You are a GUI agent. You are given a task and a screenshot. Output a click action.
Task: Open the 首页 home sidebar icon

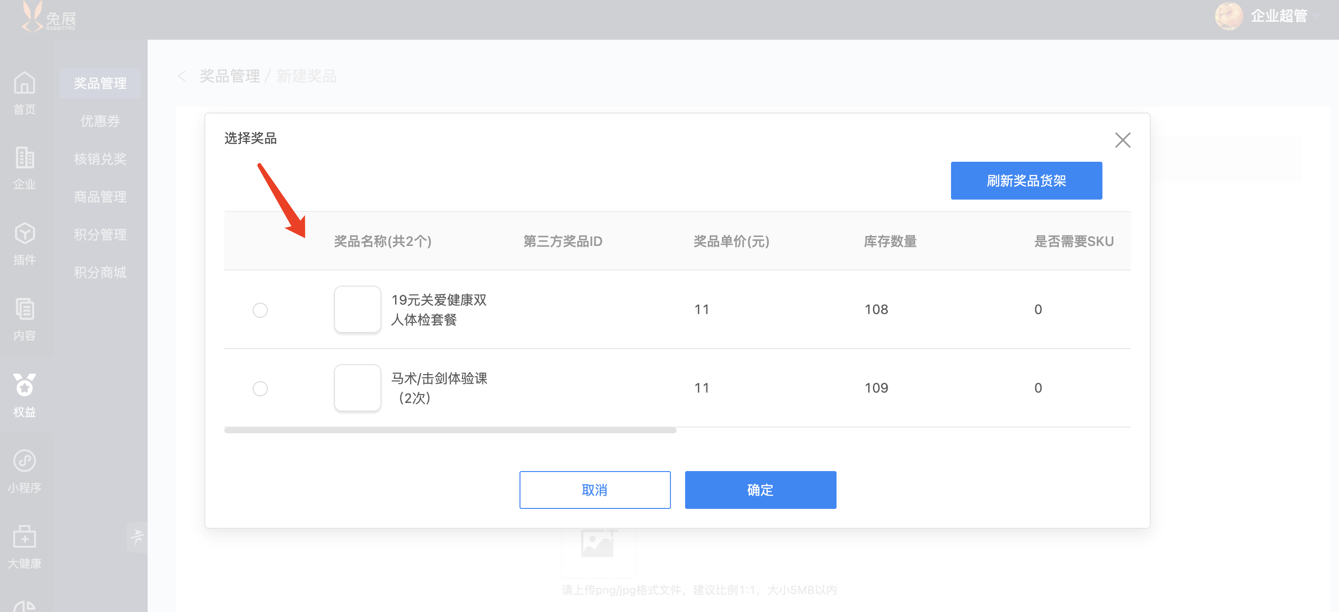tap(25, 83)
